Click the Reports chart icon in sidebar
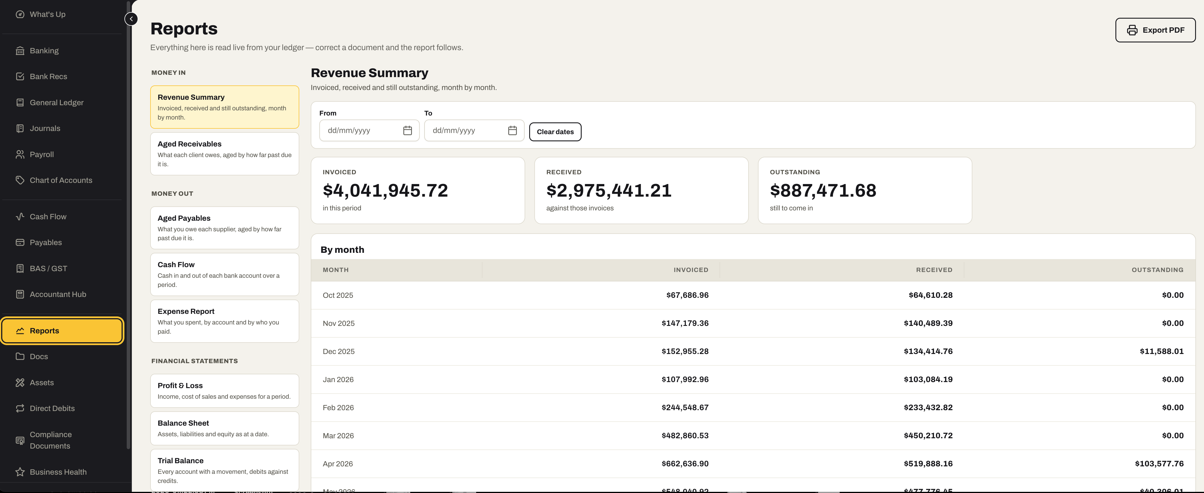 coord(19,331)
